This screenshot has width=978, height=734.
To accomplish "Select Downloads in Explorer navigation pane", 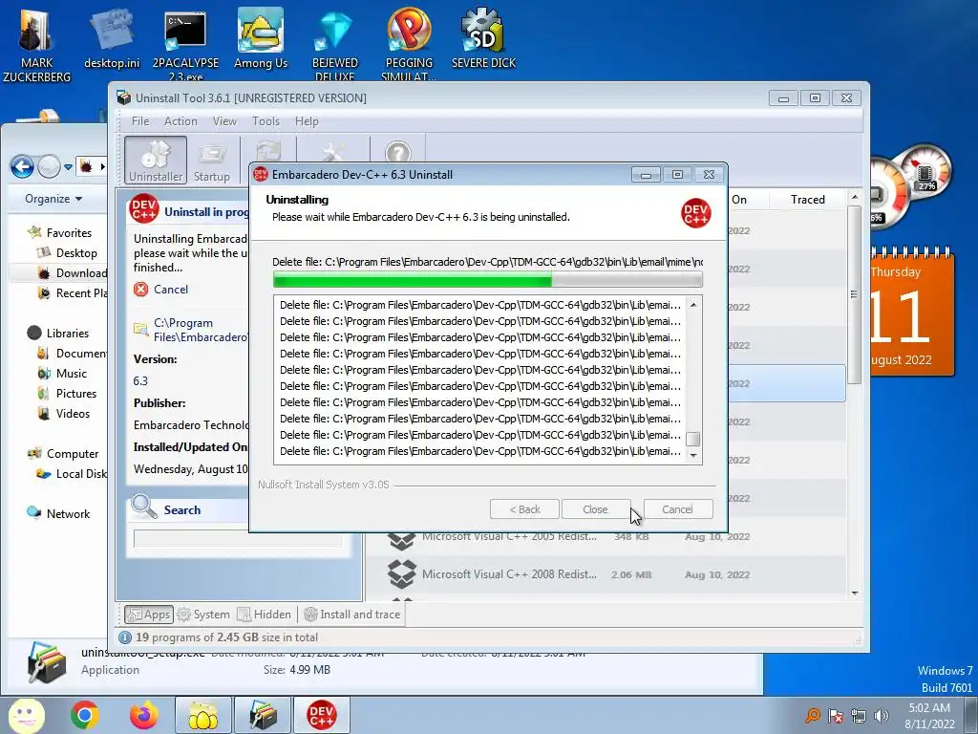I will (72, 272).
